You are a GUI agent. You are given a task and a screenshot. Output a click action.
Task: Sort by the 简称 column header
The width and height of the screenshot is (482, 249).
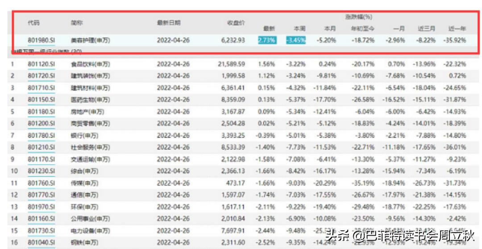[77, 23]
